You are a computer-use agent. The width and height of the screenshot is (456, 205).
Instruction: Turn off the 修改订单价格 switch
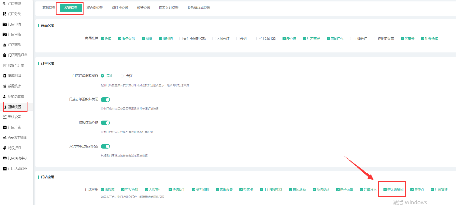click(x=106, y=123)
